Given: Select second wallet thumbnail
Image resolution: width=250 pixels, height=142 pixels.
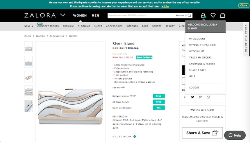Looking at the screenshot, I should click(29, 62).
